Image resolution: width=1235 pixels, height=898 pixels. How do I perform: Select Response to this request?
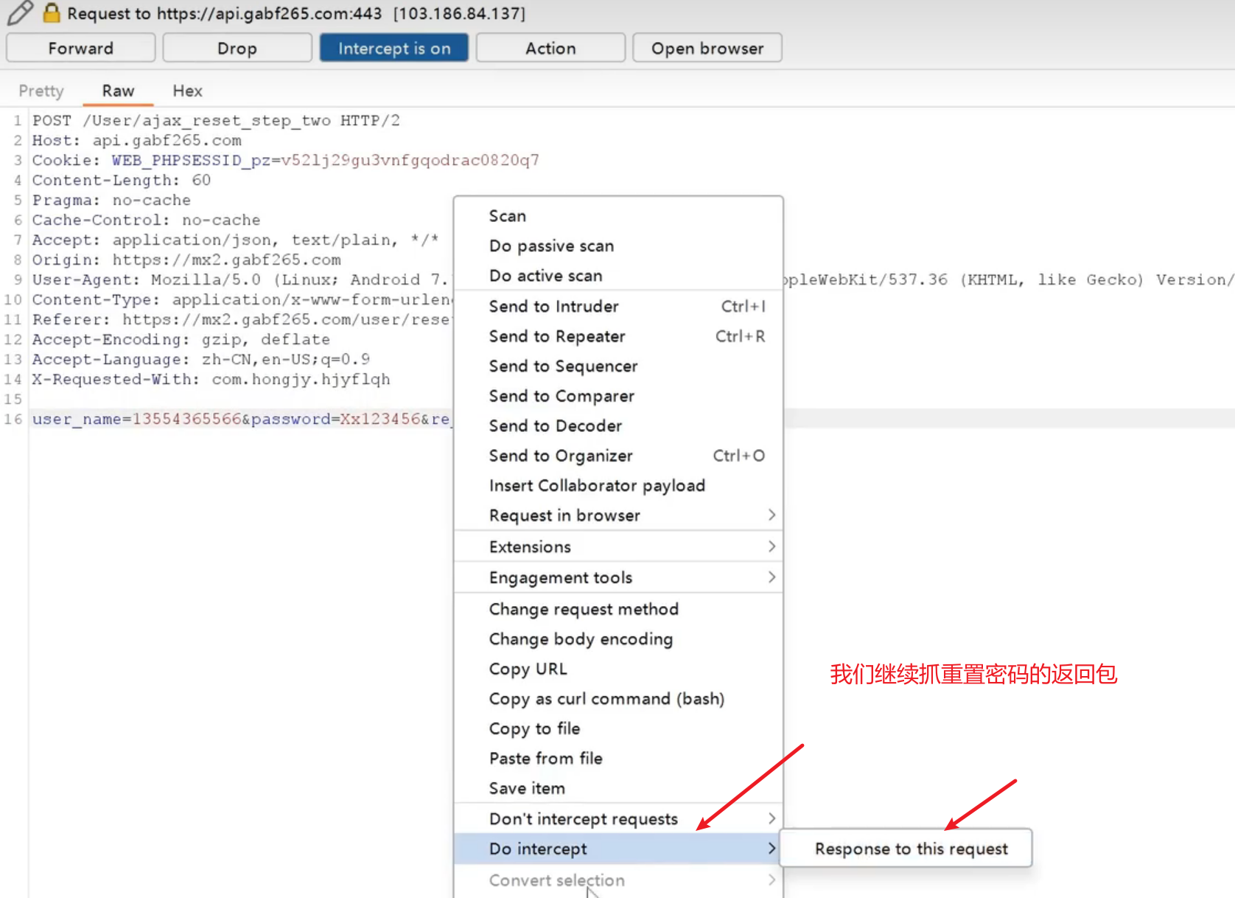coord(911,849)
